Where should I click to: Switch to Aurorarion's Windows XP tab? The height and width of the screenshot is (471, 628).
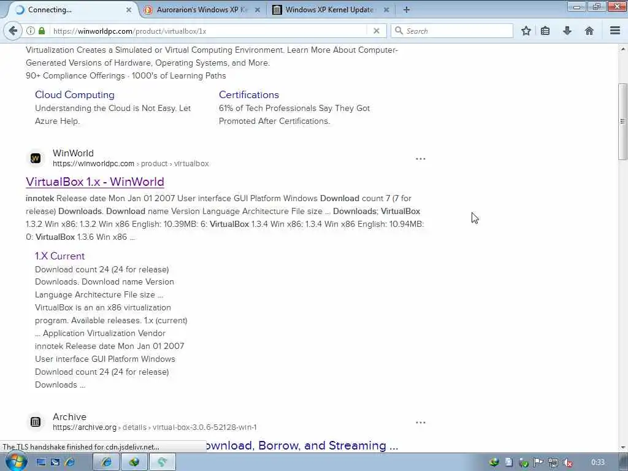[x=201, y=10]
